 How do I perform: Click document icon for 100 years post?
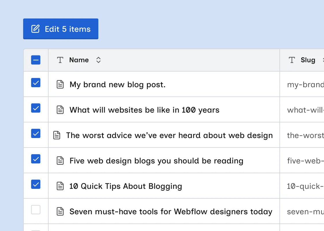coord(60,110)
